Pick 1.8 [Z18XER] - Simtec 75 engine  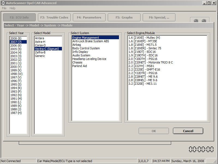point(167,48)
